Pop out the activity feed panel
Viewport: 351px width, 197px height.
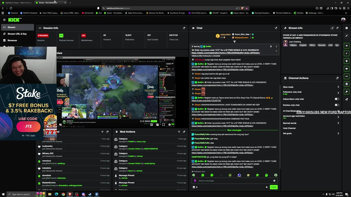pos(107,132)
